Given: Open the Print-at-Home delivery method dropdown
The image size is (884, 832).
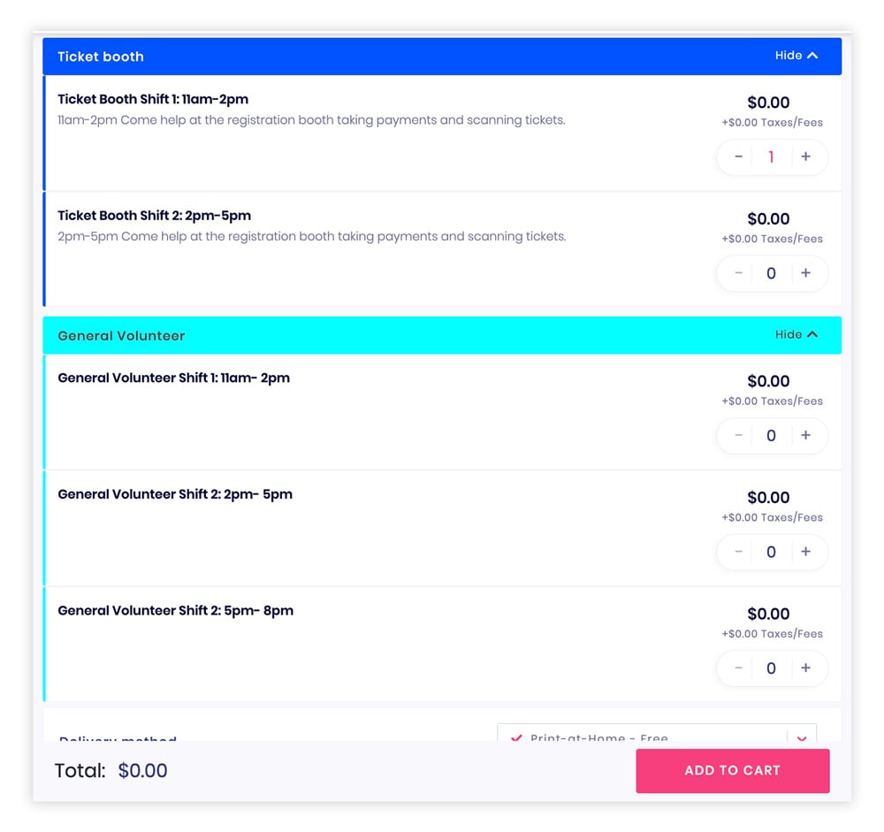Looking at the screenshot, I should coord(656,733).
